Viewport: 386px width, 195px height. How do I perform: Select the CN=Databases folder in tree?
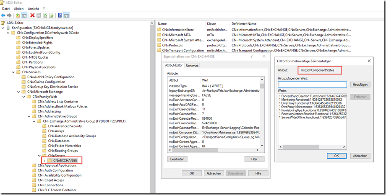[58, 141]
